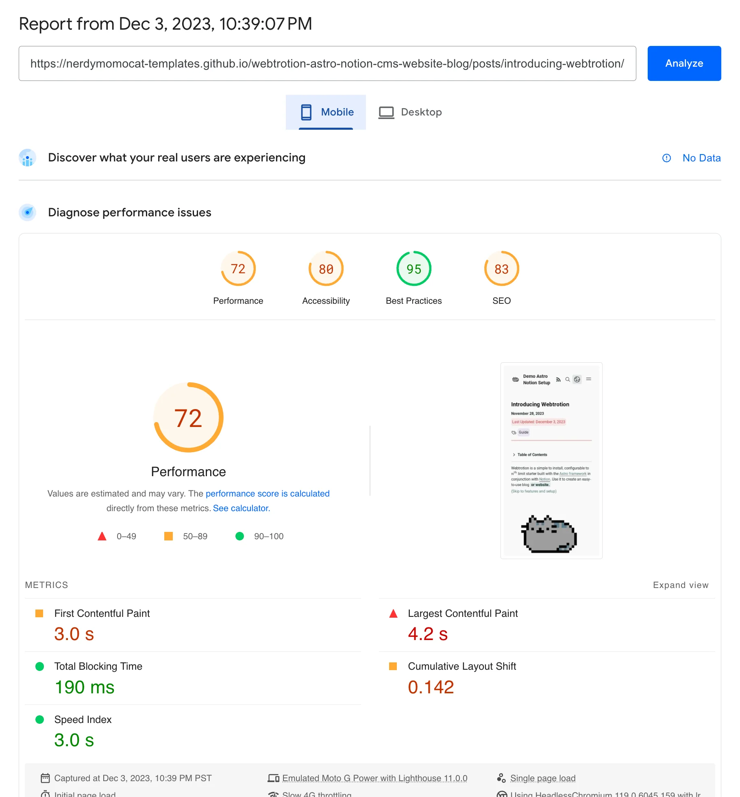Click the diagnose performance issues icon
Viewport: 740px width, 797px height.
point(28,212)
